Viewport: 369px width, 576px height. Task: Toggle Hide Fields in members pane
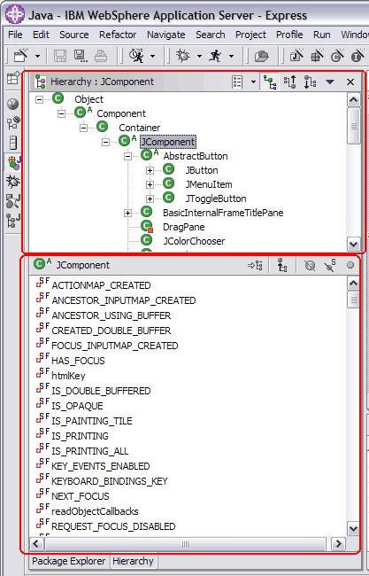point(310,265)
